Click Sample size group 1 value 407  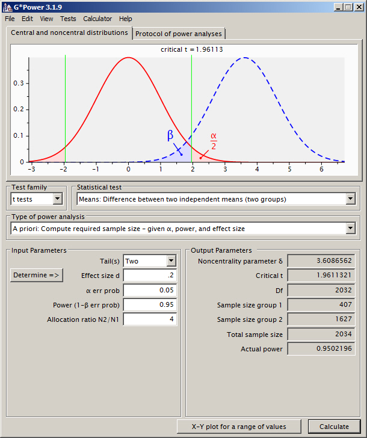click(321, 305)
